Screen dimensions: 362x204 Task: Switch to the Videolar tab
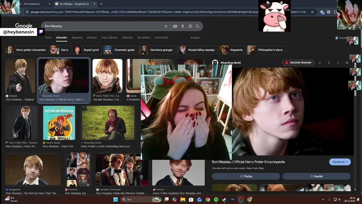[92, 38]
